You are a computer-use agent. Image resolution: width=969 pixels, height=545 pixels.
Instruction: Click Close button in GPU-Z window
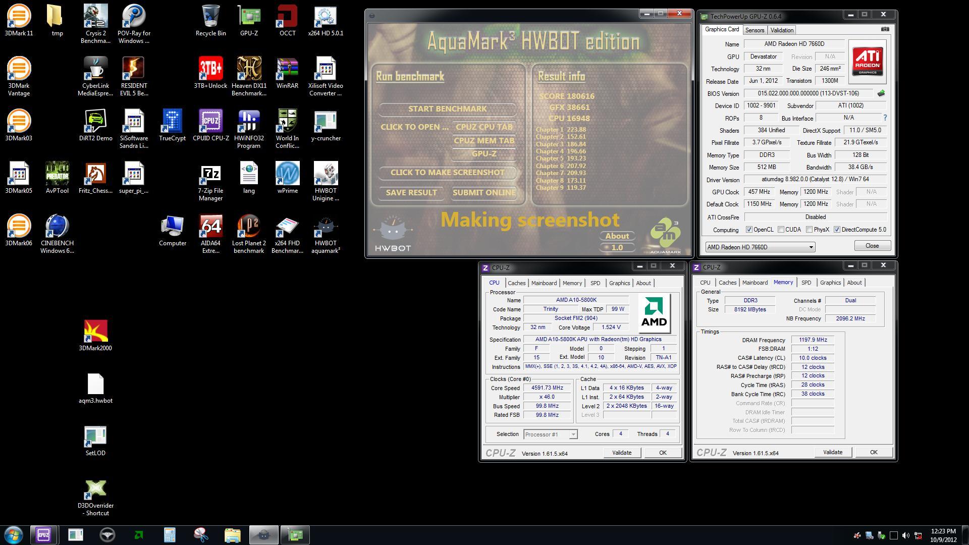(872, 246)
